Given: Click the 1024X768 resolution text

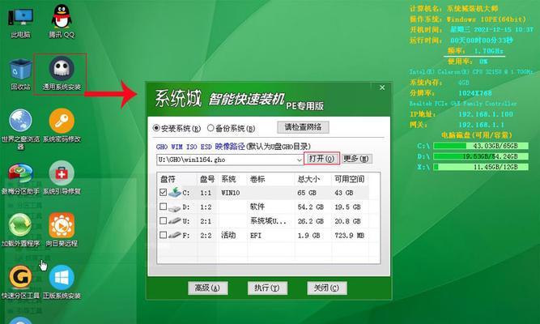Looking at the screenshot, I should (x=475, y=93).
